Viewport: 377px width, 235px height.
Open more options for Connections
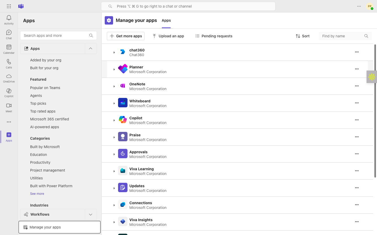click(x=357, y=205)
